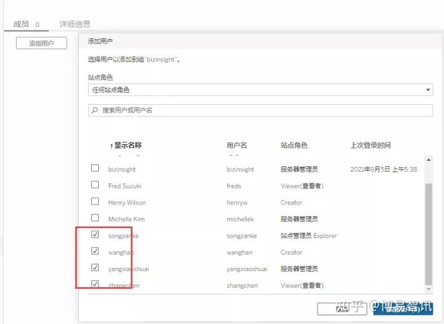Click last login 2021年9月5日 上午5:38
The height and width of the screenshot is (324, 444).
tap(384, 169)
